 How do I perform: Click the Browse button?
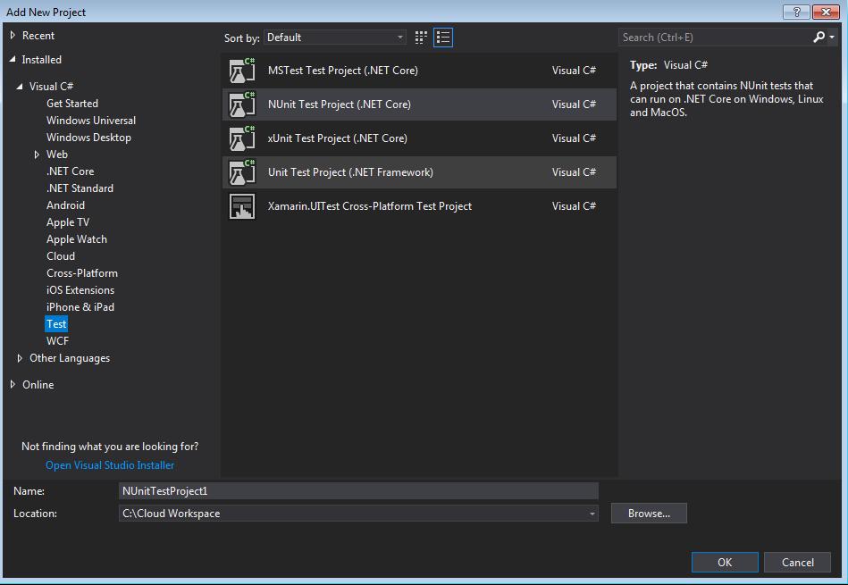click(x=648, y=513)
